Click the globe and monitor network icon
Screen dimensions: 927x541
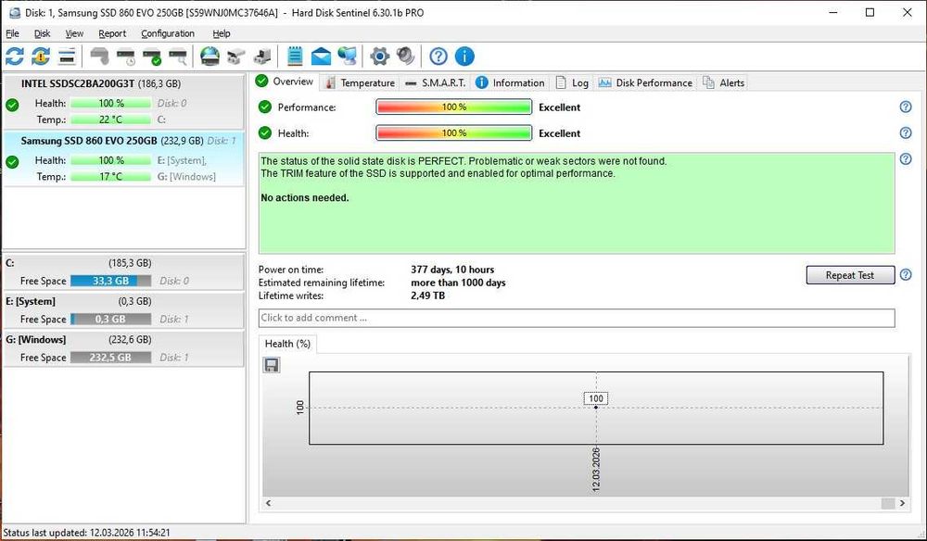coord(347,57)
